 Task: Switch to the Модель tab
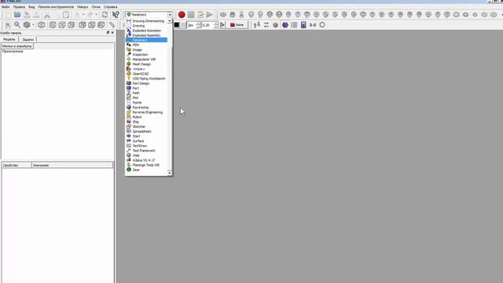point(9,39)
